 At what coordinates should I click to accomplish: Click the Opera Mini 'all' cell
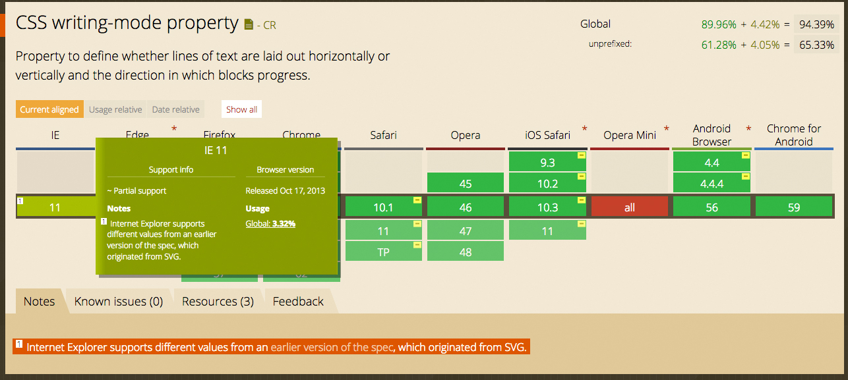click(x=630, y=207)
